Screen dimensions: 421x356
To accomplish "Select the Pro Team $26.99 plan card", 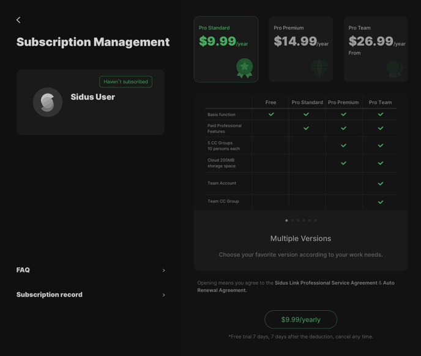I will (x=376, y=49).
